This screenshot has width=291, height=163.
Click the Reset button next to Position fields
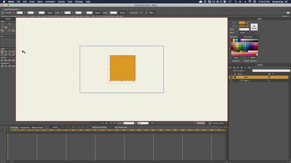tap(50, 13)
